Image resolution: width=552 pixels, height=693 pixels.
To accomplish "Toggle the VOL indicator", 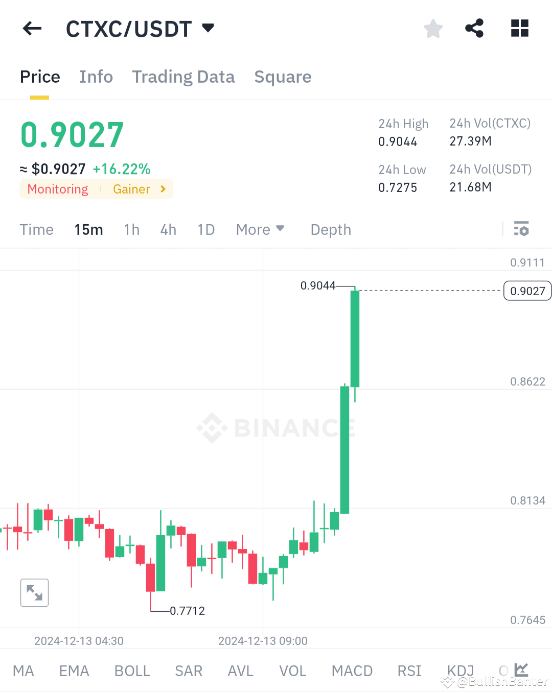I will pos(292,671).
